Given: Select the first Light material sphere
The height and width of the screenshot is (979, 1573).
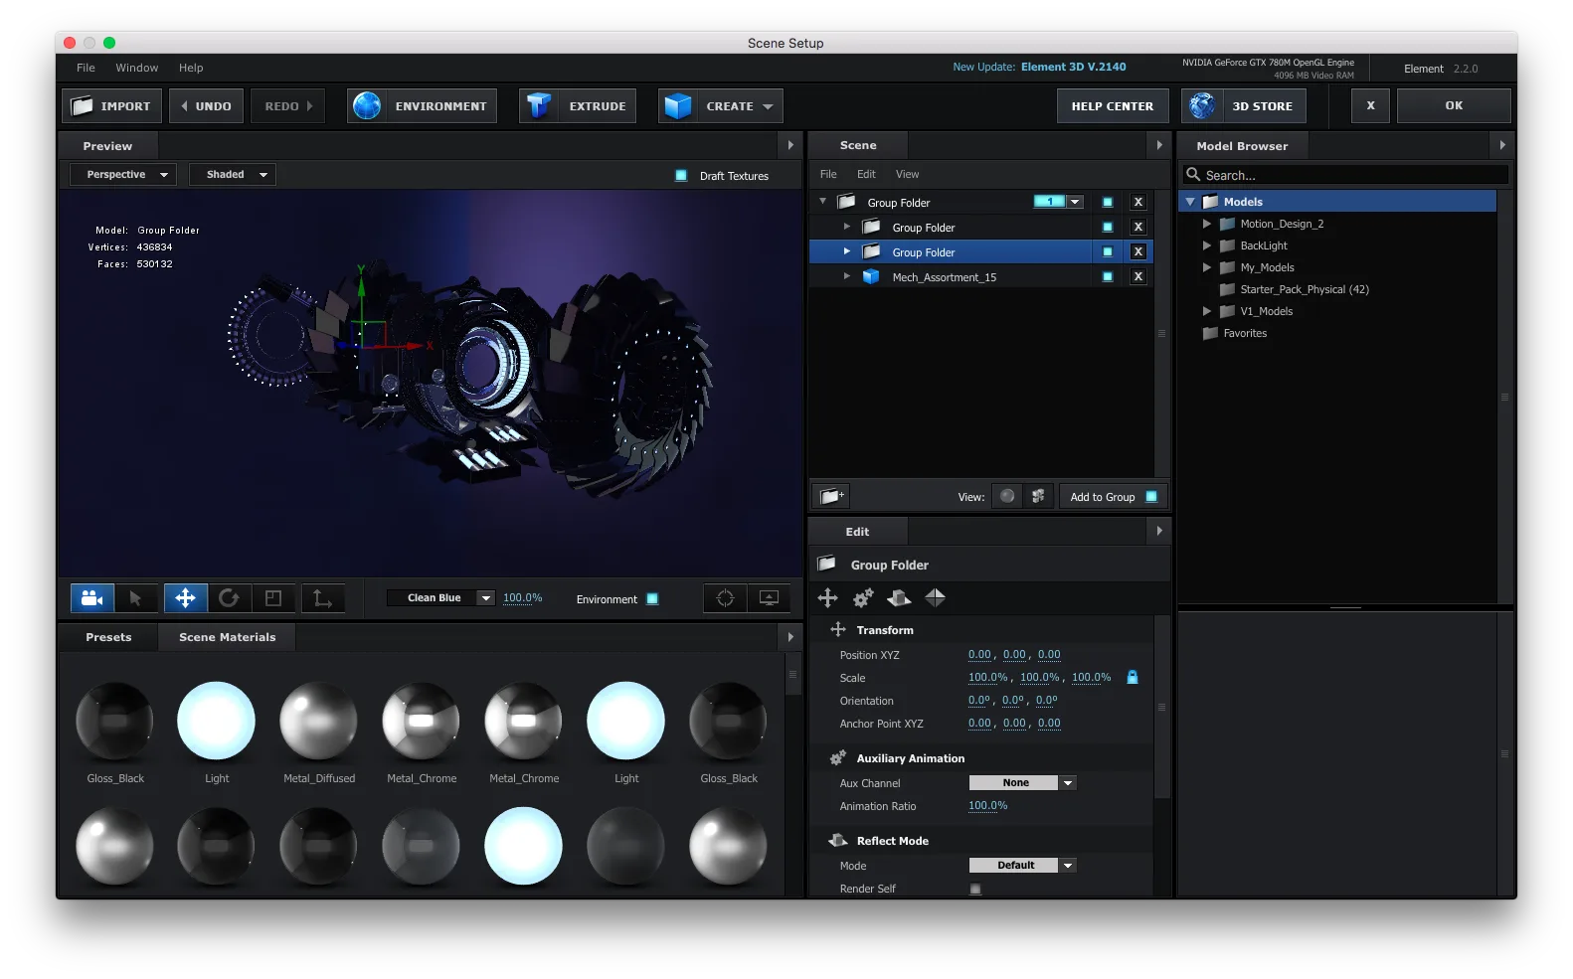Looking at the screenshot, I should click(216, 721).
